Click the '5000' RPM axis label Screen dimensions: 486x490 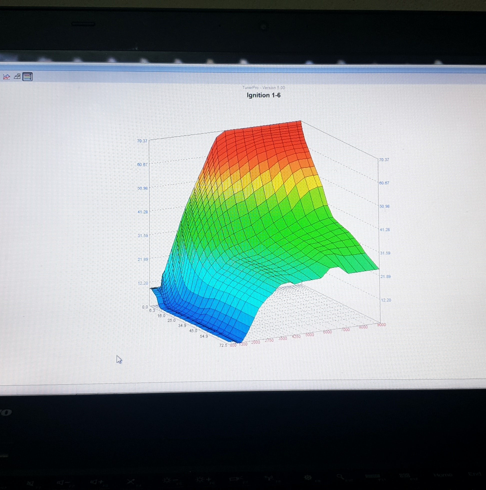309,335
